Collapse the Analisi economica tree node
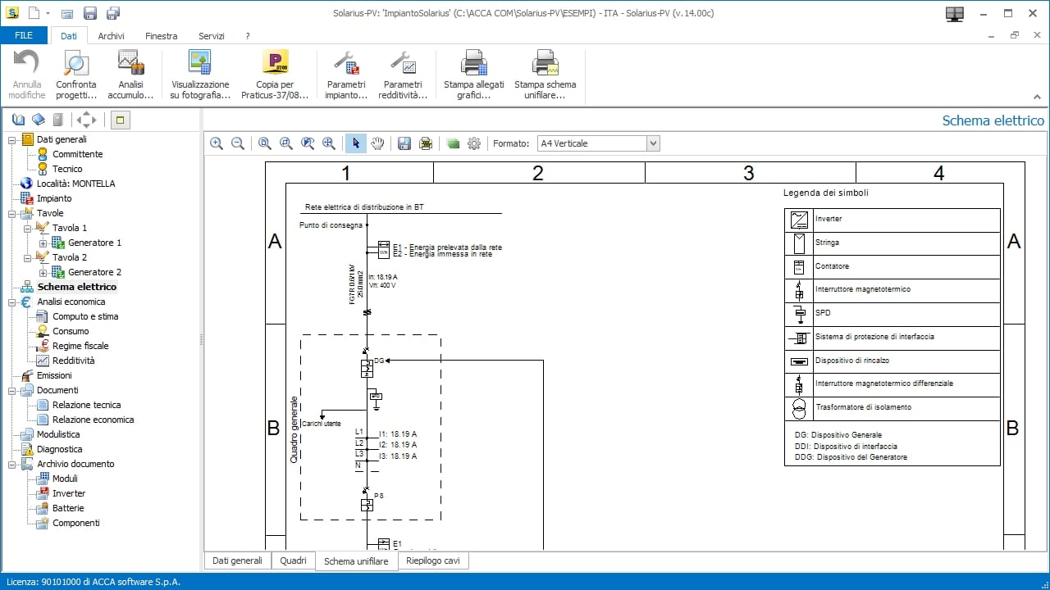Viewport: 1050px width, 590px height. coord(12,302)
